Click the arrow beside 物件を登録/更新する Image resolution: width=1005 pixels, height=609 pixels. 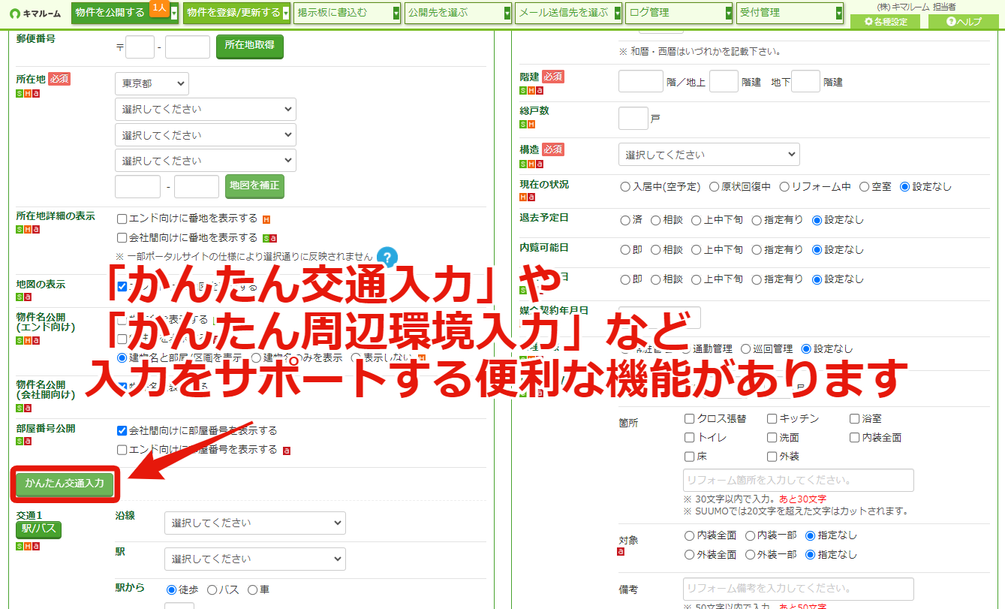point(287,13)
